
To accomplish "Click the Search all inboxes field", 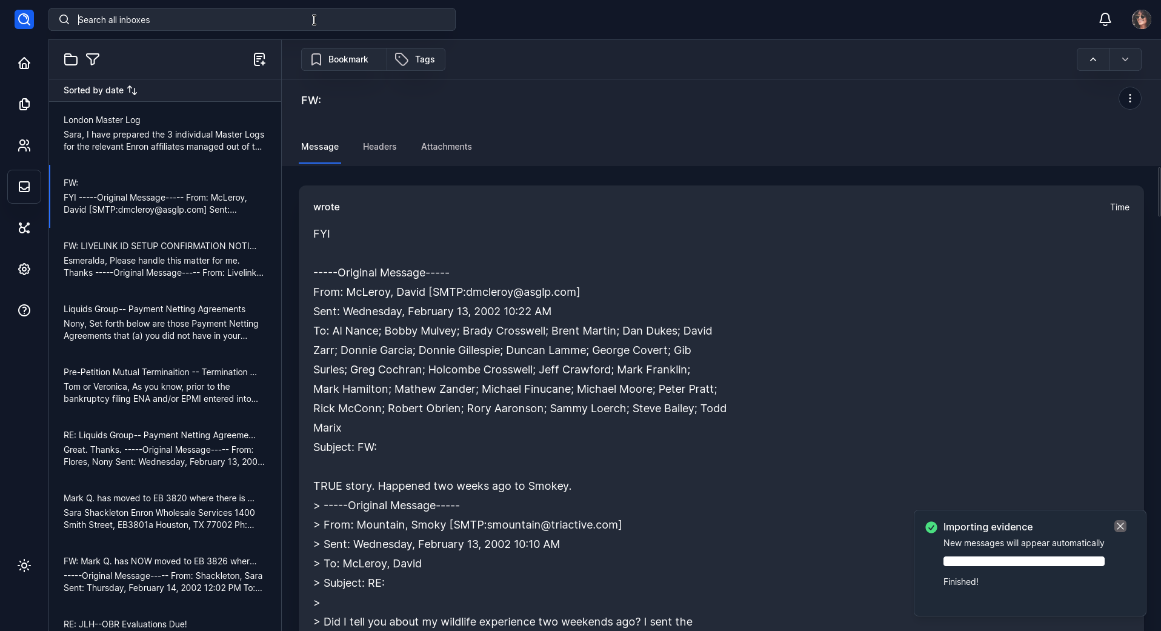I will point(251,19).
